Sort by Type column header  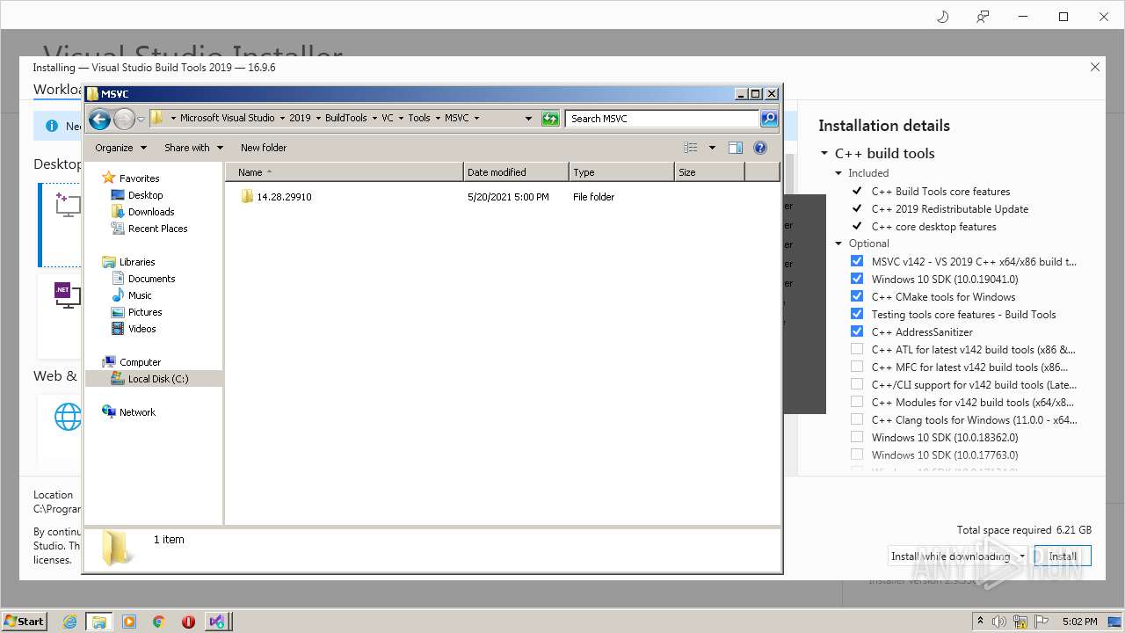[621, 172]
